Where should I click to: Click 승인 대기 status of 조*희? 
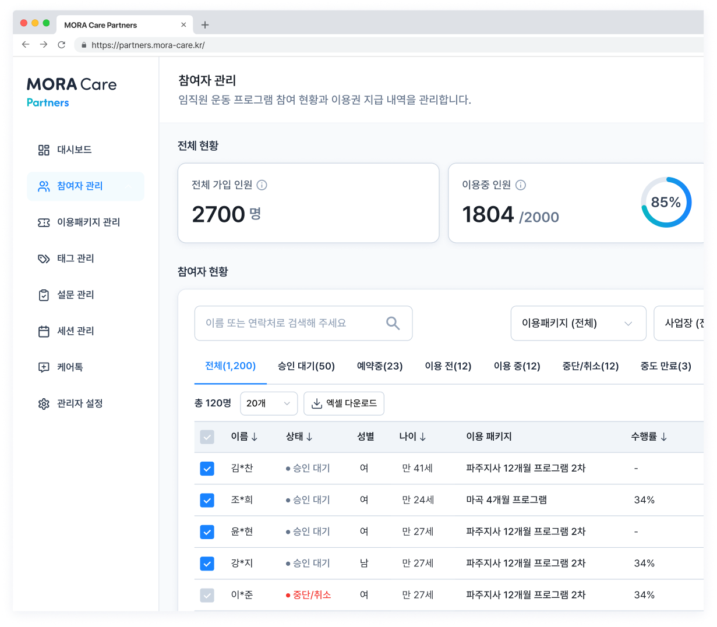coord(308,500)
